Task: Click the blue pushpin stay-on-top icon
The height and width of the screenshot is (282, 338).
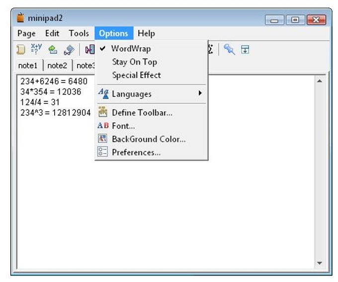Action: pos(229,49)
